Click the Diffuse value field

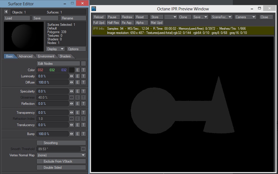pyautogui.click(x=52, y=82)
